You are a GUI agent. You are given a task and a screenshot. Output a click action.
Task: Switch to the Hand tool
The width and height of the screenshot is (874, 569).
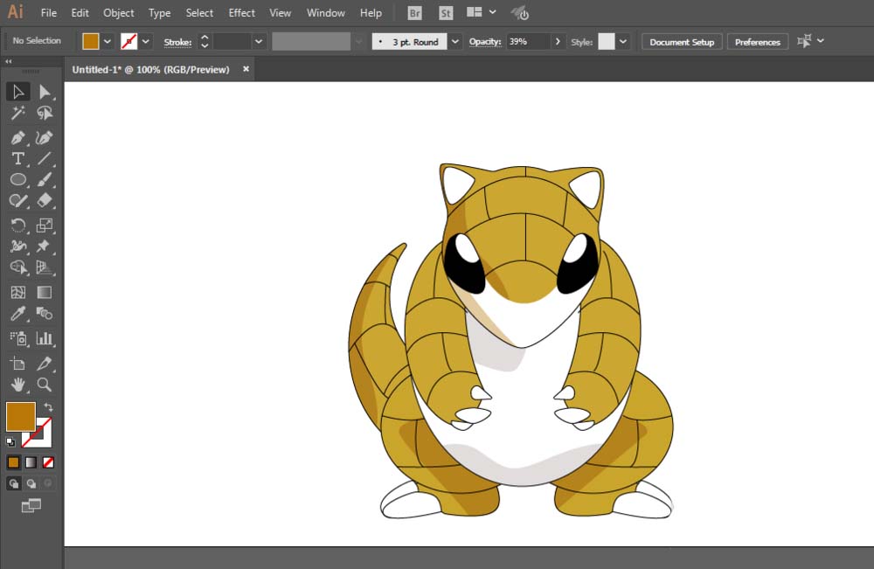tap(17, 385)
